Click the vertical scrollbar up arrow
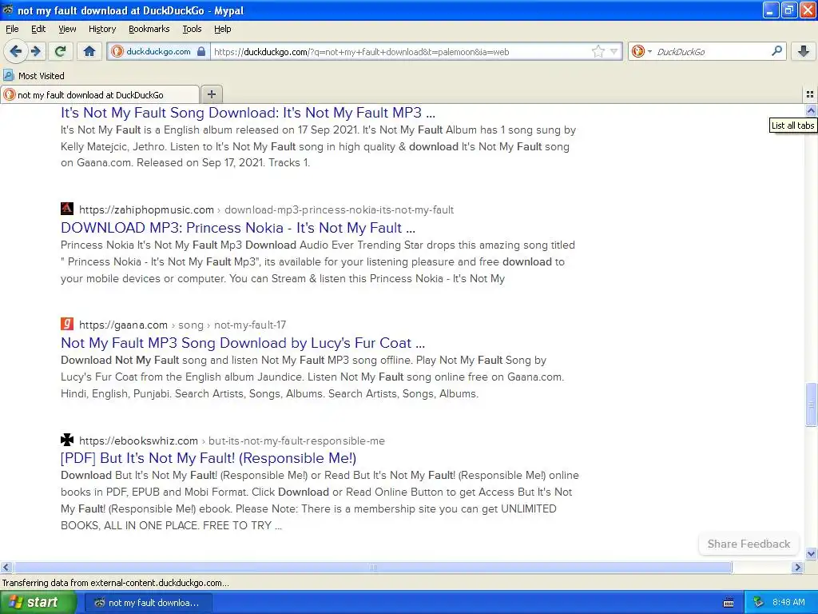The width and height of the screenshot is (818, 614). click(x=811, y=110)
